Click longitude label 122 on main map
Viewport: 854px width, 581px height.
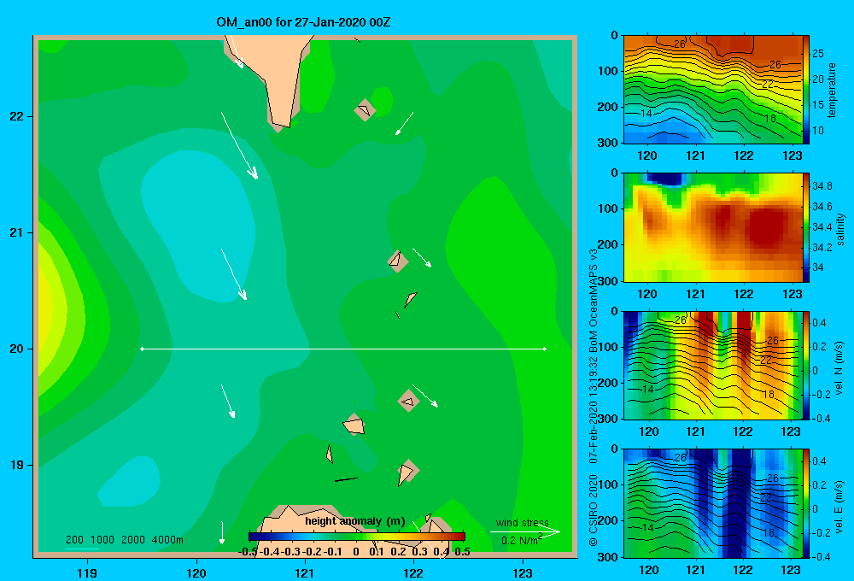click(413, 572)
